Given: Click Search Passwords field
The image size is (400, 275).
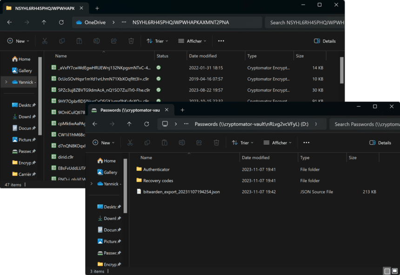Looking at the screenshot, I should [x=365, y=124].
